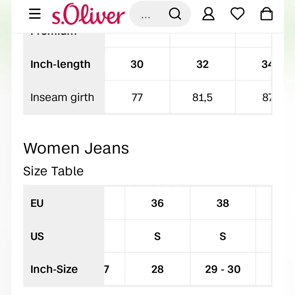Select the Inch-length 30 value
The image size is (295, 295).
pyautogui.click(x=137, y=64)
